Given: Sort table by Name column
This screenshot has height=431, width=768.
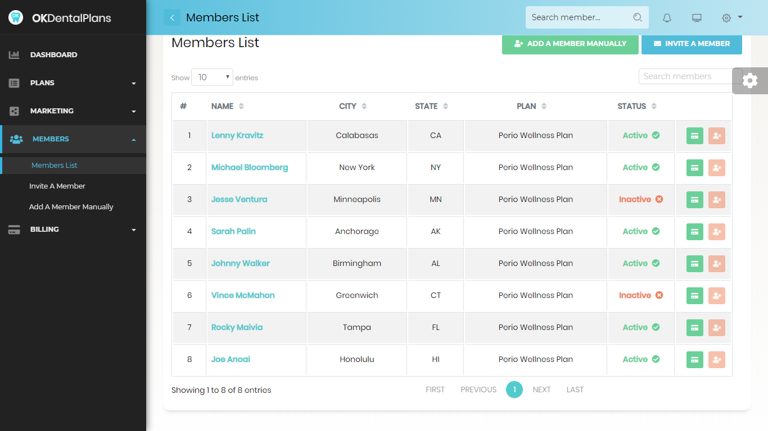Looking at the screenshot, I should click(228, 106).
